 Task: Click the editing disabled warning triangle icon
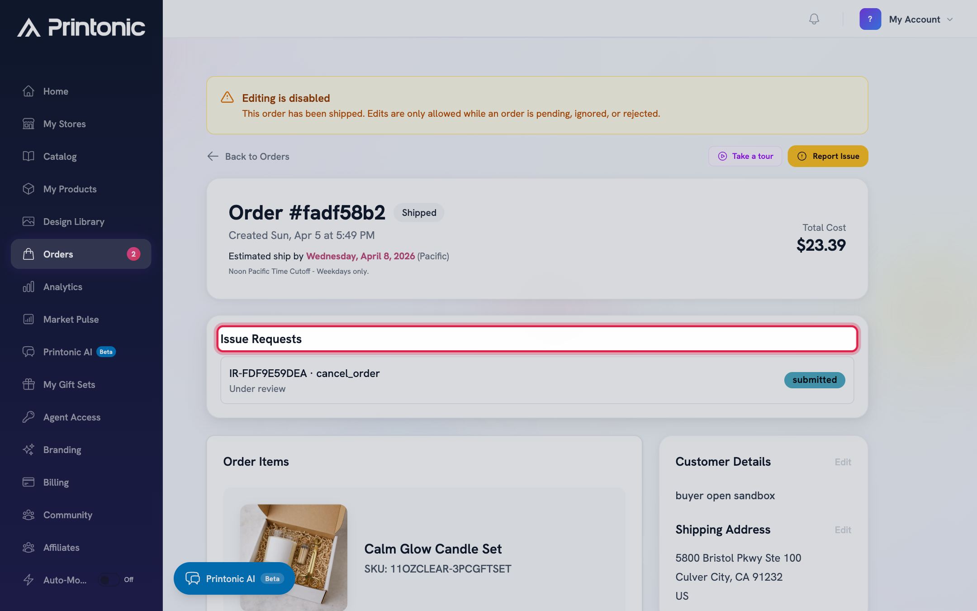click(x=227, y=97)
